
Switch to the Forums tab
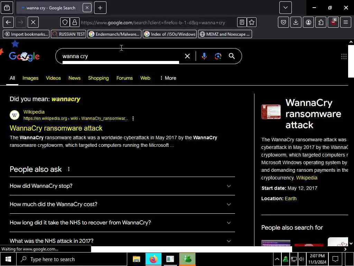point(124,78)
